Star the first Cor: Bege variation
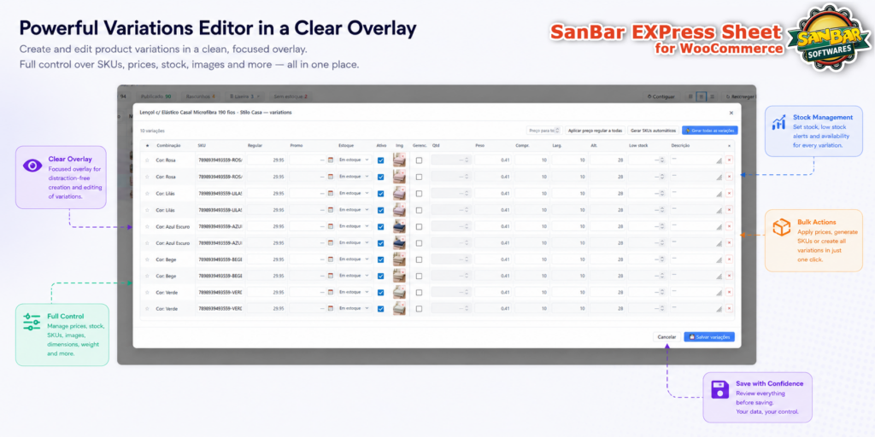The width and height of the screenshot is (875, 437). (147, 259)
